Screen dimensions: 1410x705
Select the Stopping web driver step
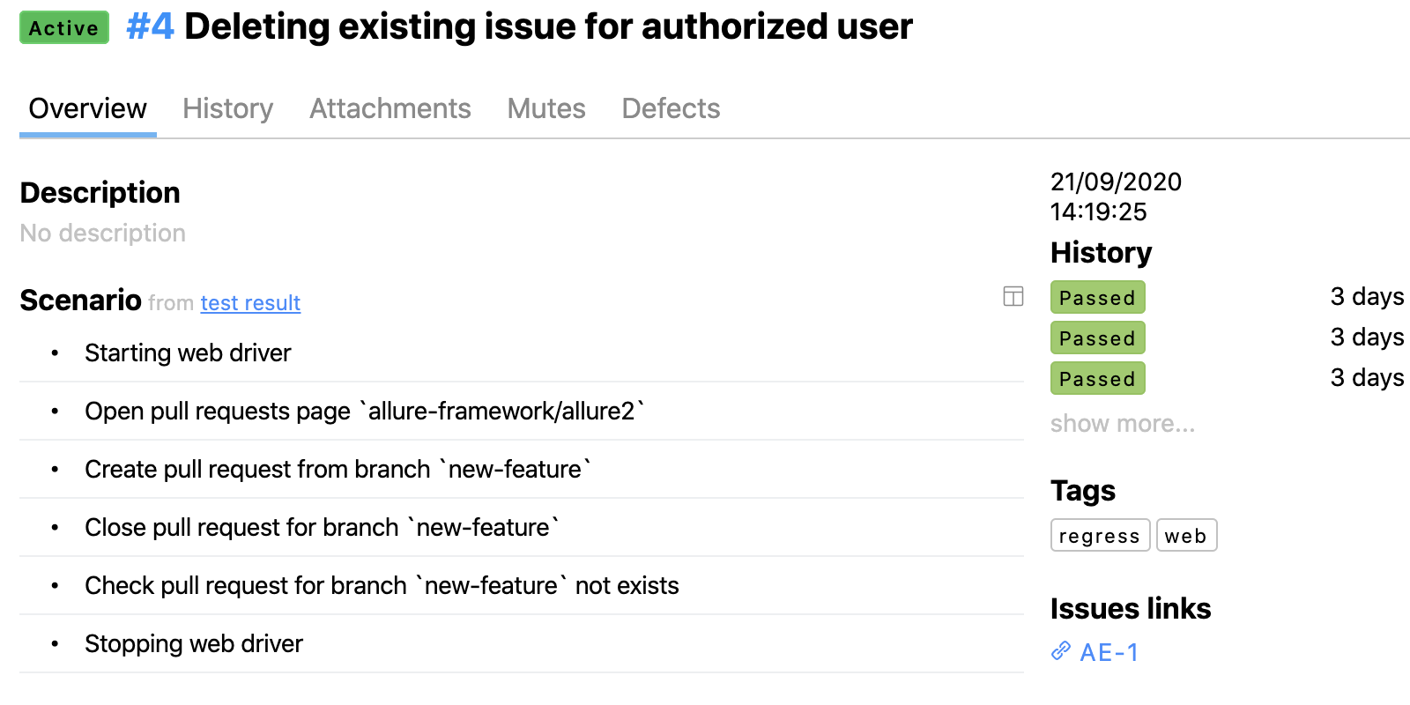click(x=194, y=644)
